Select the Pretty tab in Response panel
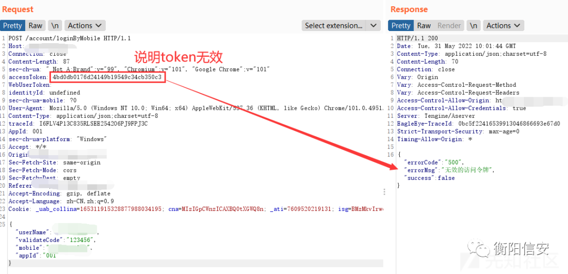This screenshot has height=274, width=568. pos(401,25)
